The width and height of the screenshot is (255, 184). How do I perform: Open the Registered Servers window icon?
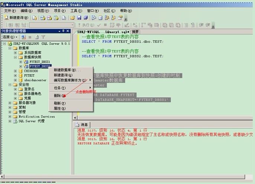(94, 18)
